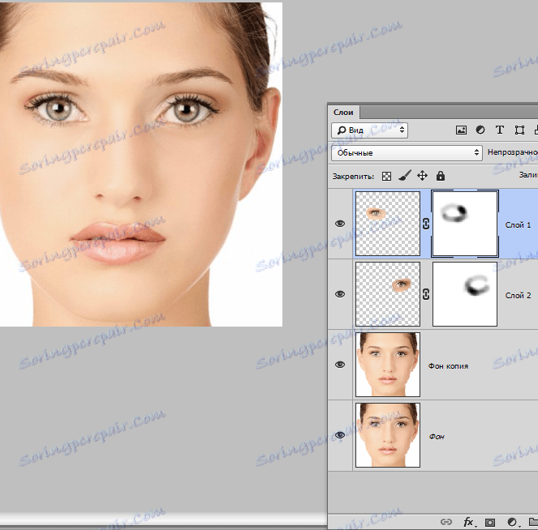The width and height of the screenshot is (538, 530).
Task: Open the Обычные blend mode dropdown
Action: tap(407, 153)
